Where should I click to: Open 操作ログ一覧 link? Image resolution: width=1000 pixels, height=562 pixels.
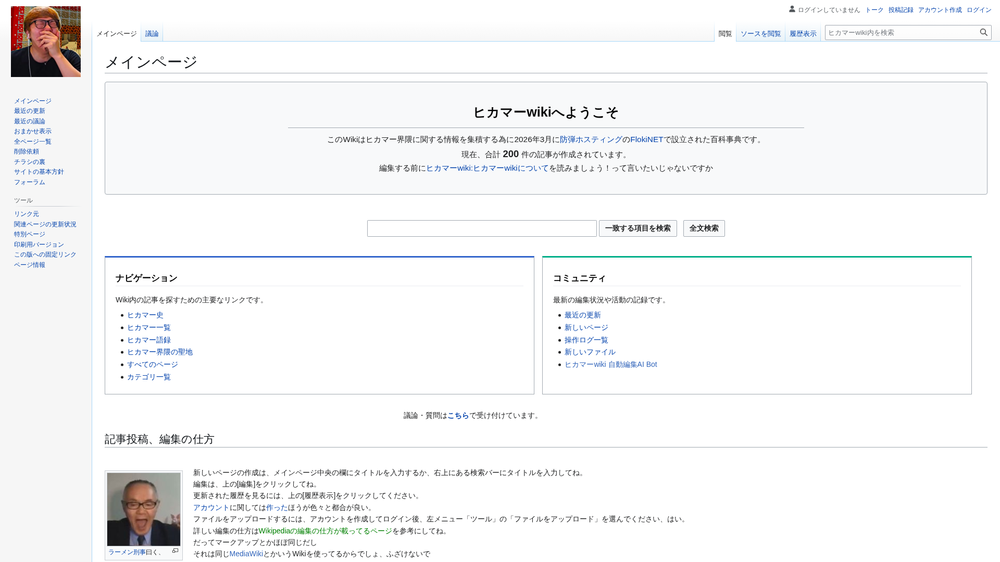point(586,340)
